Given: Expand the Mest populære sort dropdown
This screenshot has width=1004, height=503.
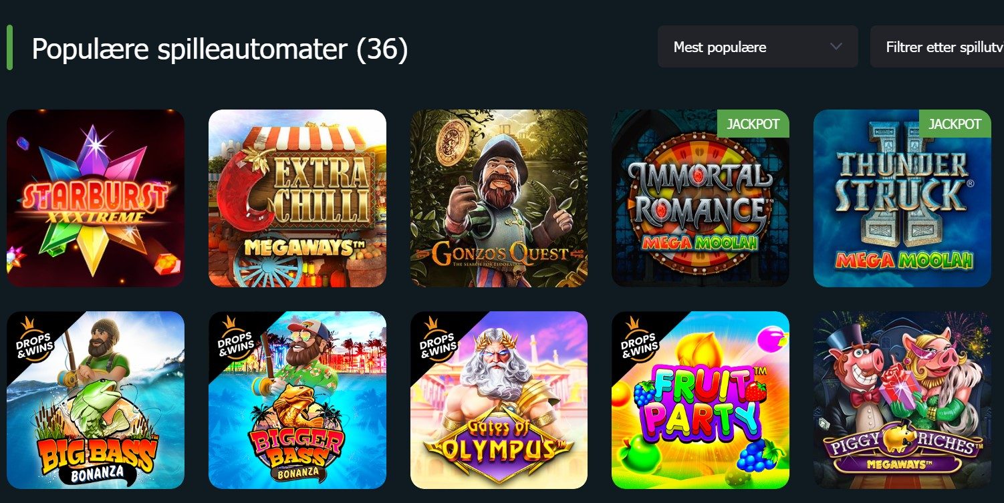Looking at the screenshot, I should tap(758, 47).
